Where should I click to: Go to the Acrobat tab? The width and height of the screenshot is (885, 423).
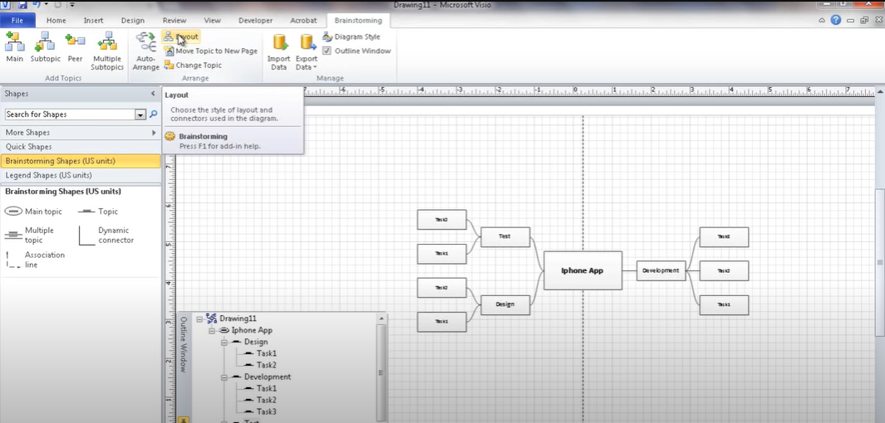point(303,20)
